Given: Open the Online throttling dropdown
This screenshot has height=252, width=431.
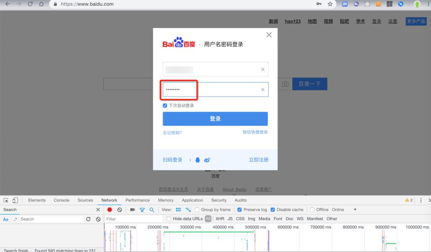Looking at the screenshot, I should pyautogui.click(x=344, y=210).
